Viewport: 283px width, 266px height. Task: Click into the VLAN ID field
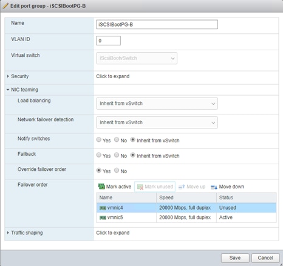[x=109, y=41]
